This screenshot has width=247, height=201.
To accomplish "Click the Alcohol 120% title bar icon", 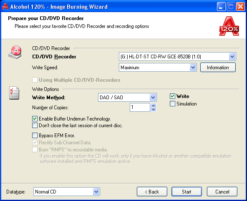I will click(x=5, y=6).
